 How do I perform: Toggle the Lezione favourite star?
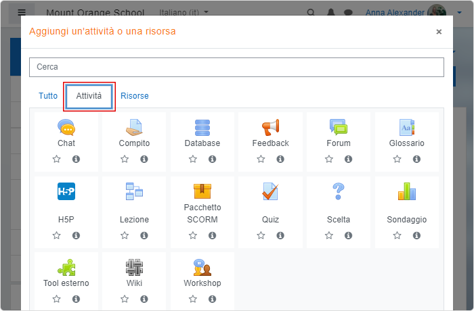coord(125,235)
